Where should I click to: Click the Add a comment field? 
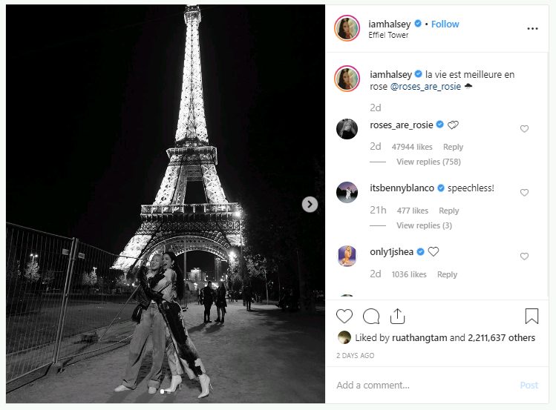coord(423,385)
